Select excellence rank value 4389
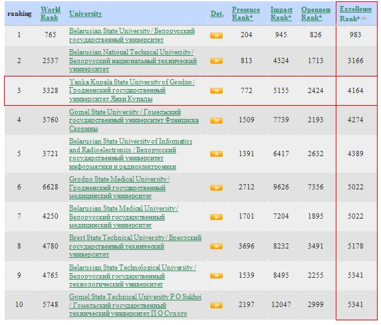Image resolution: width=381 pixels, height=325 pixels. pyautogui.click(x=355, y=154)
